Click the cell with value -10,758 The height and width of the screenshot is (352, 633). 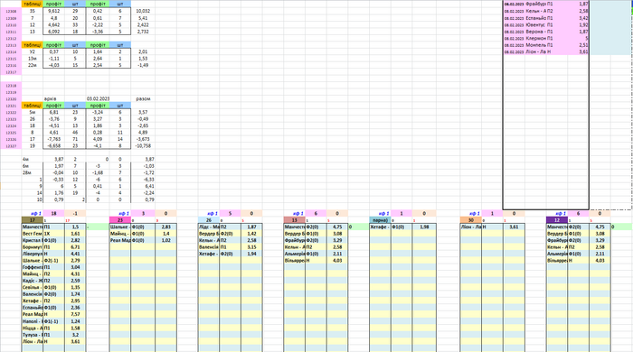143,146
